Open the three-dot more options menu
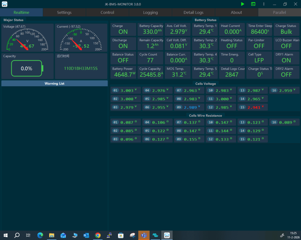The height and width of the screenshot is (240, 301). coord(264,4)
